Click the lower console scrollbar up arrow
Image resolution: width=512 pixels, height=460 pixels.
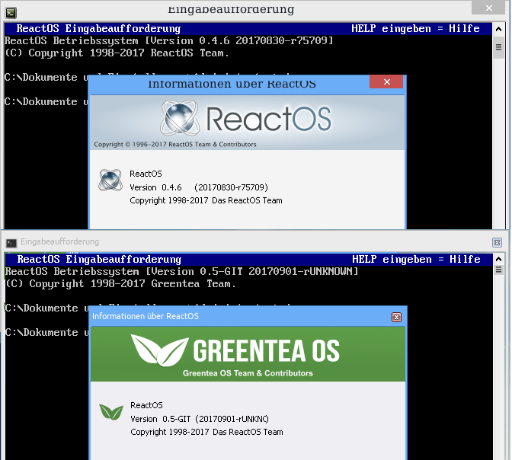(498, 259)
